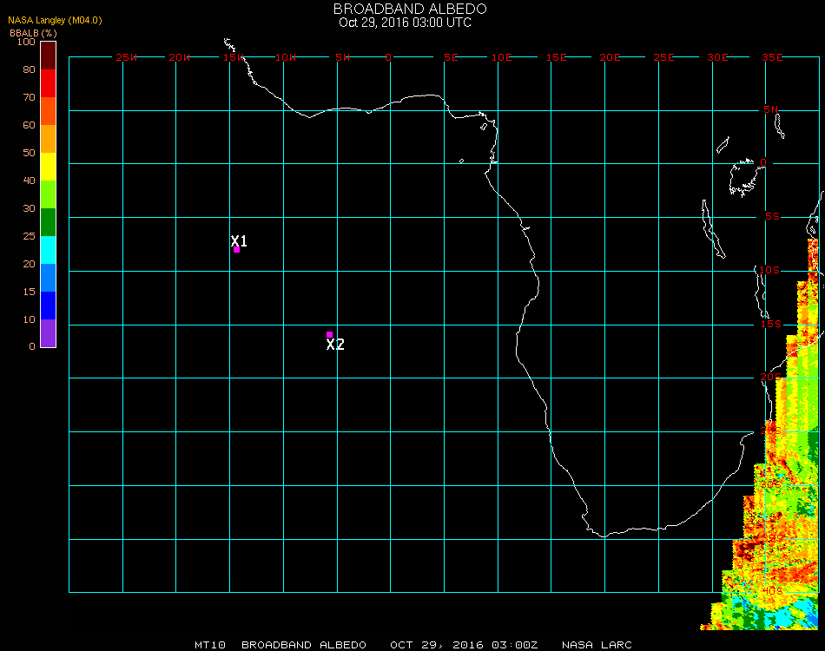Select the bright red 70-80 color band
The height and width of the screenshot is (651, 825).
[x=48, y=83]
